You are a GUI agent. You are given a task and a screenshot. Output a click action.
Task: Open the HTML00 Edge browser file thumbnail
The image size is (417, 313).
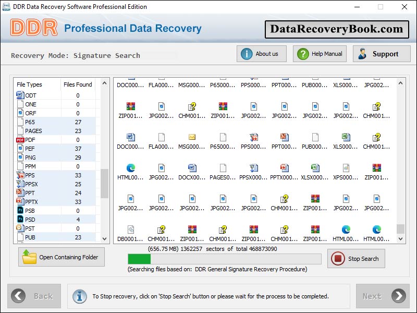pos(131,168)
